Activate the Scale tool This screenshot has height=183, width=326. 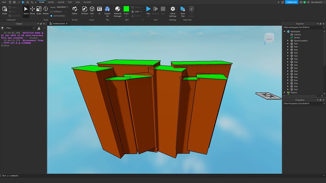click(39, 10)
